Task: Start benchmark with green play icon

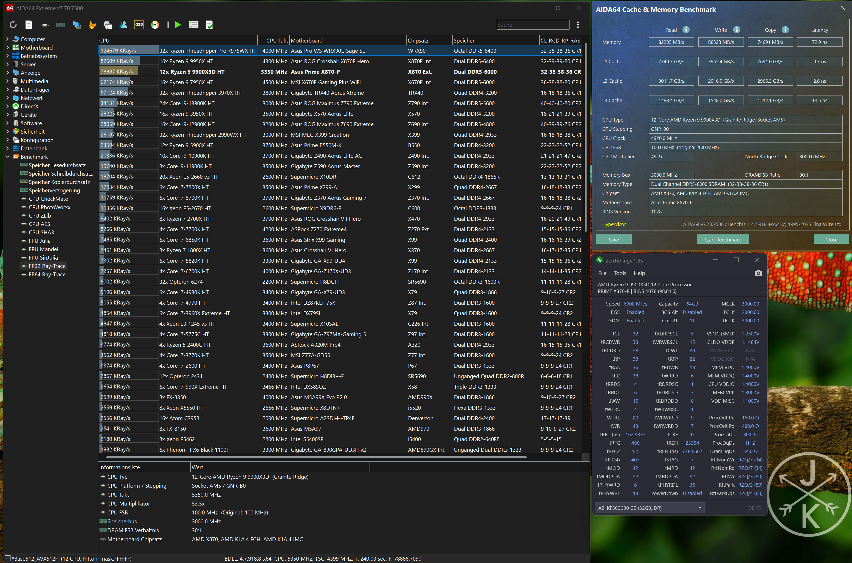Action: [x=177, y=24]
